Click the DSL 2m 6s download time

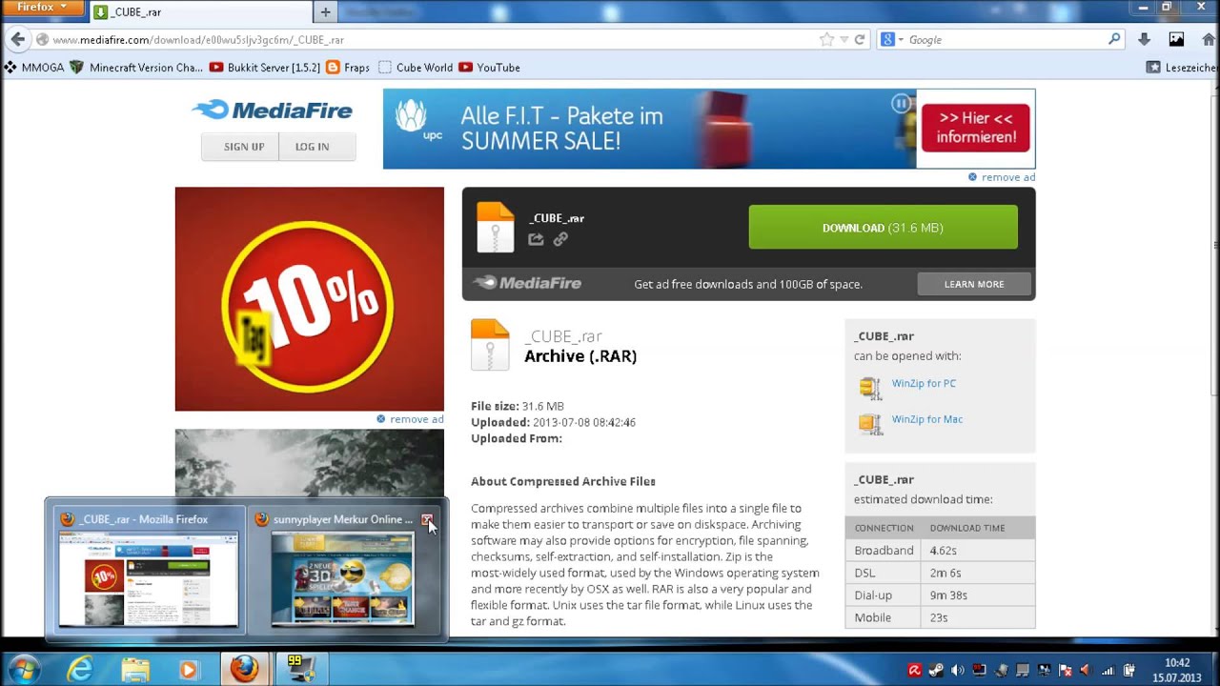click(x=945, y=573)
